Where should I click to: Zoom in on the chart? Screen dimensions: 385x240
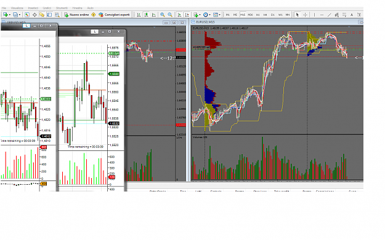click(162, 15)
